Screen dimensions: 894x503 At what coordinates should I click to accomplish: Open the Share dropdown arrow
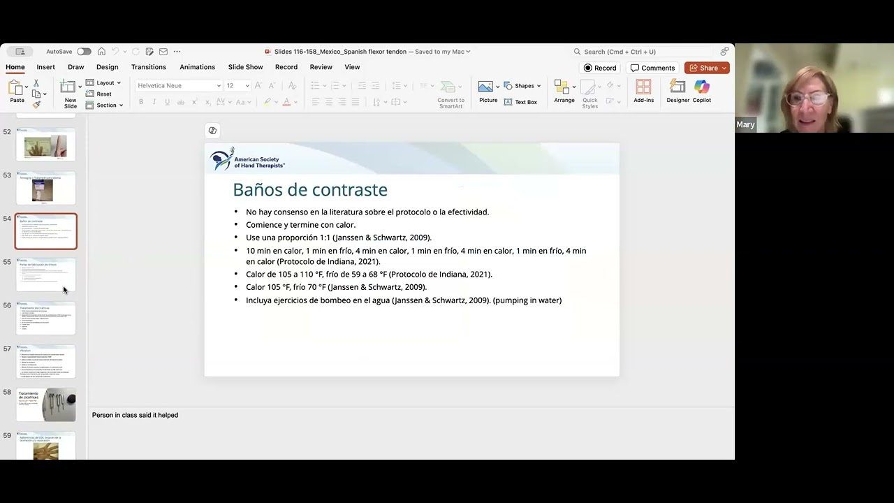(725, 68)
